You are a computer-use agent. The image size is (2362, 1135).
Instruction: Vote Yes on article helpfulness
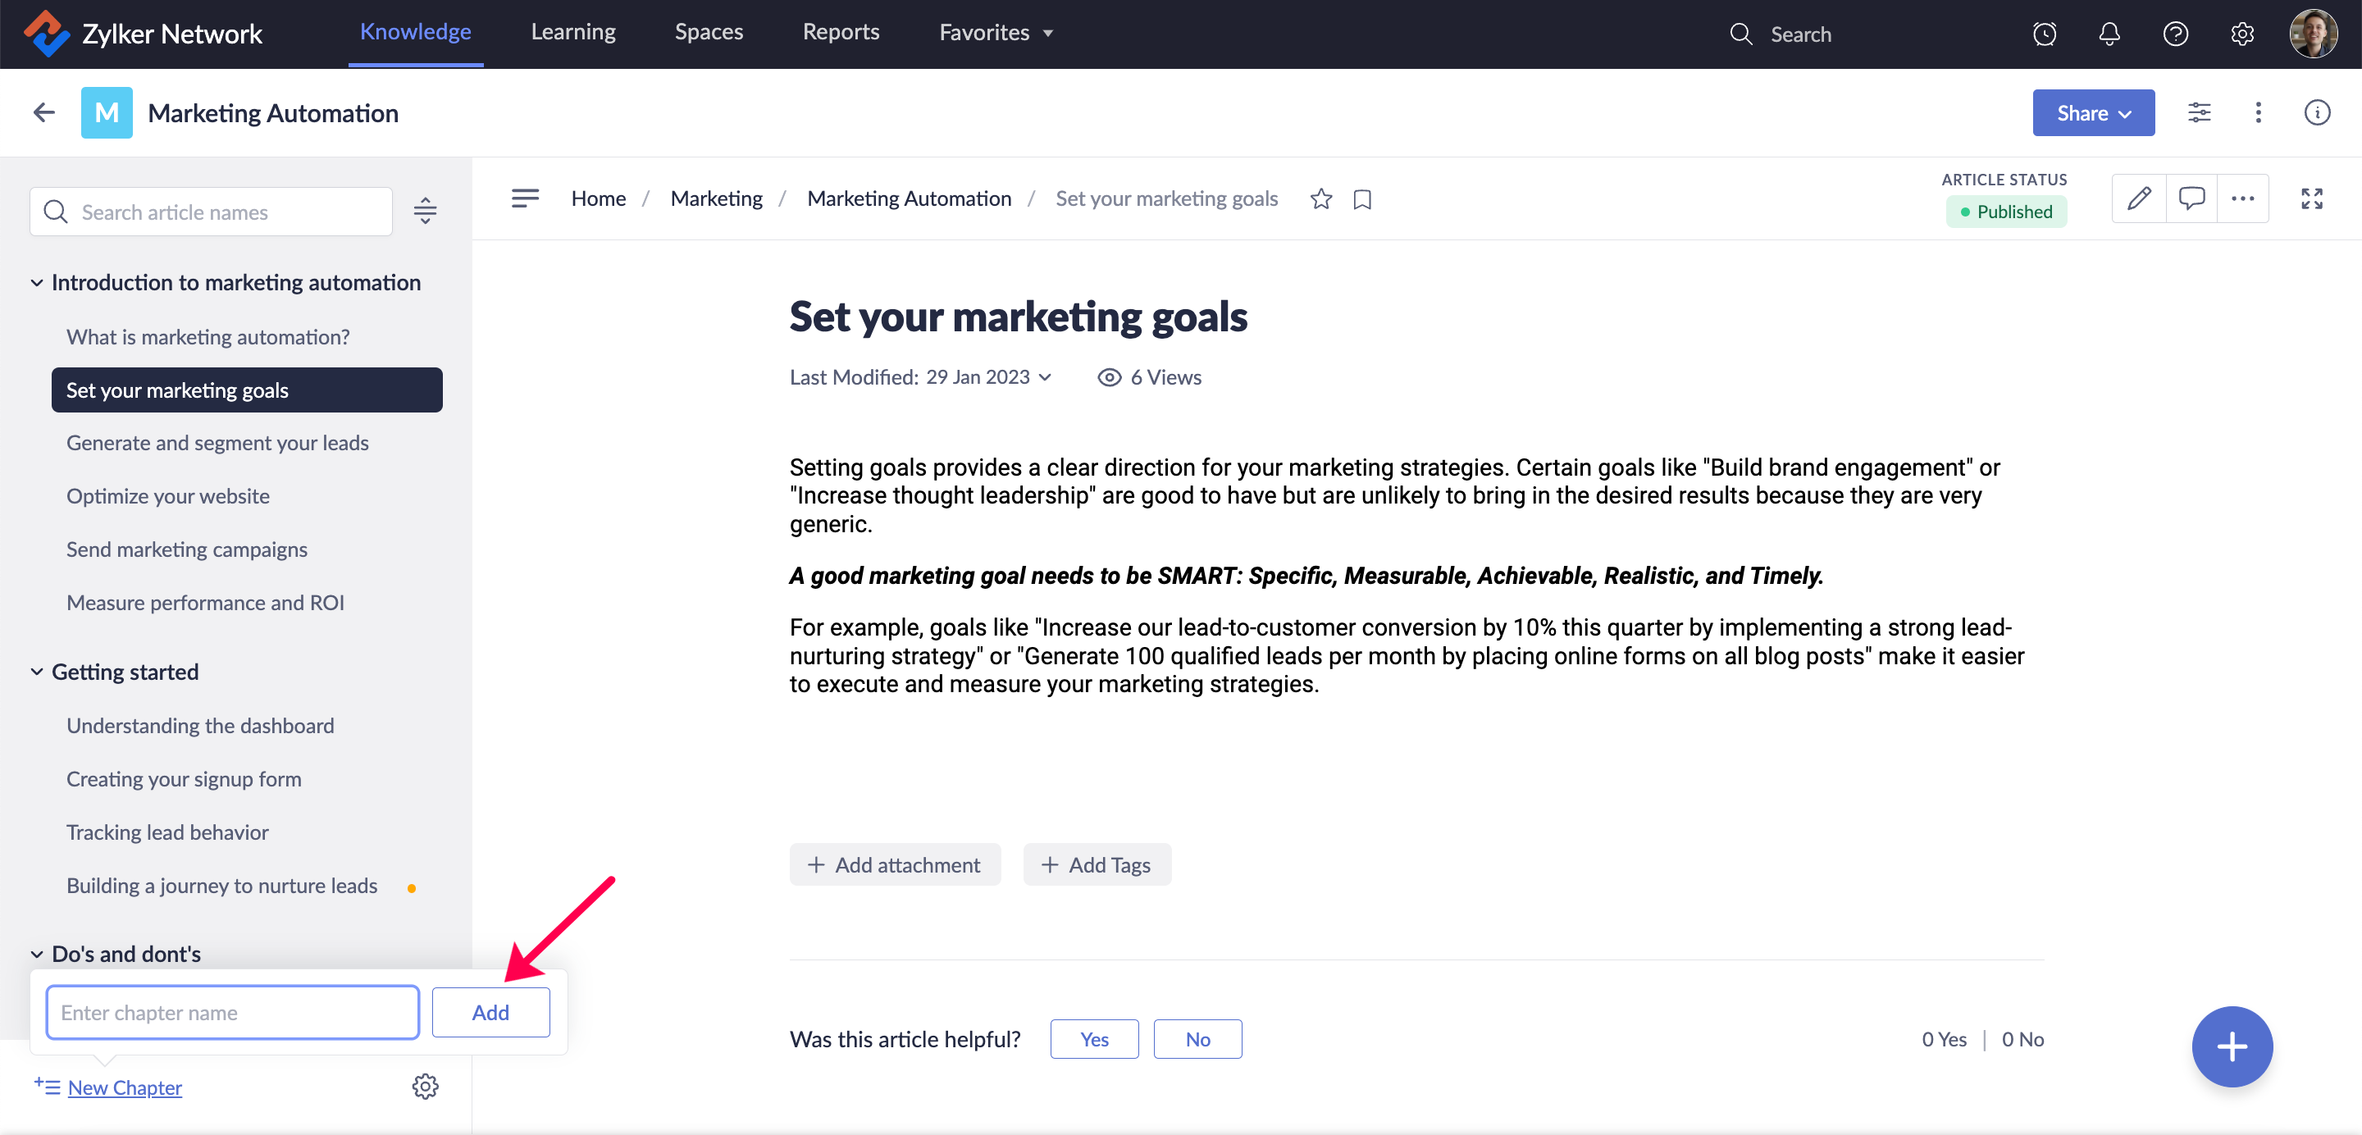[x=1094, y=1039]
